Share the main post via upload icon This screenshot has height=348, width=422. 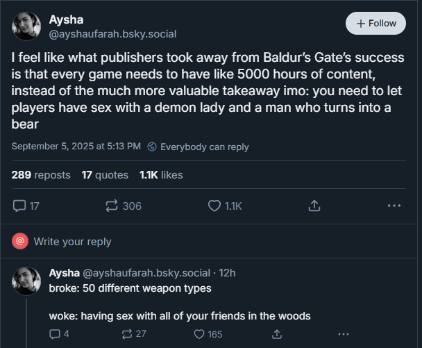point(314,206)
